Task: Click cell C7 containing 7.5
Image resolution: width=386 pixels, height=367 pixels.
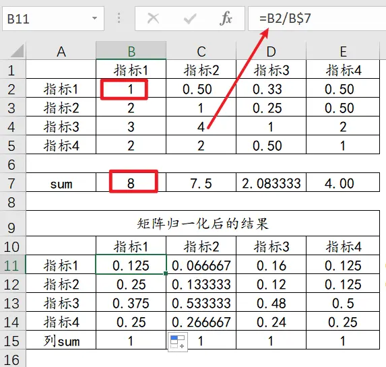Action: [x=201, y=182]
